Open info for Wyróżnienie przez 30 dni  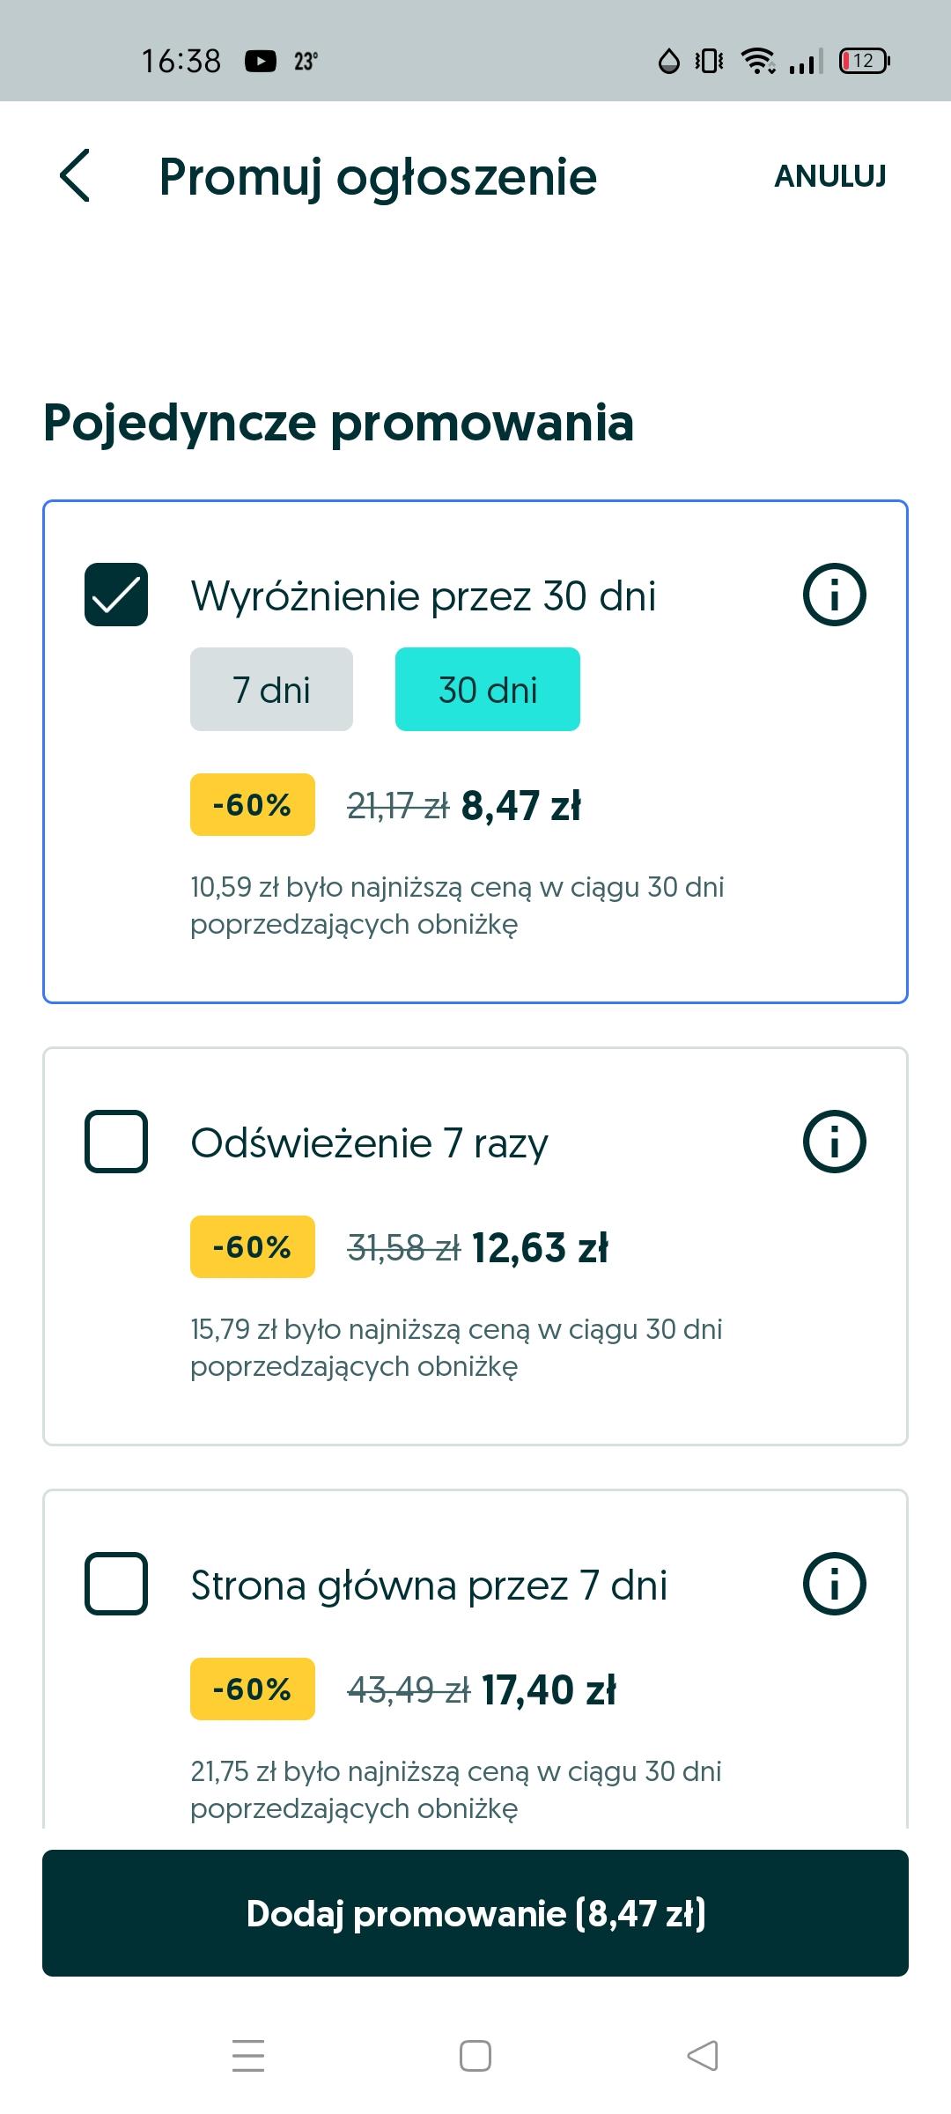834,595
